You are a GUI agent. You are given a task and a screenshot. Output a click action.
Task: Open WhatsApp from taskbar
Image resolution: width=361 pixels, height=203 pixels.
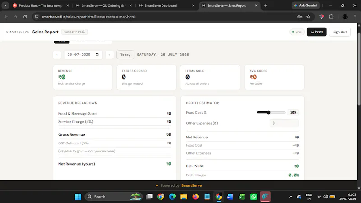pos(254,197)
